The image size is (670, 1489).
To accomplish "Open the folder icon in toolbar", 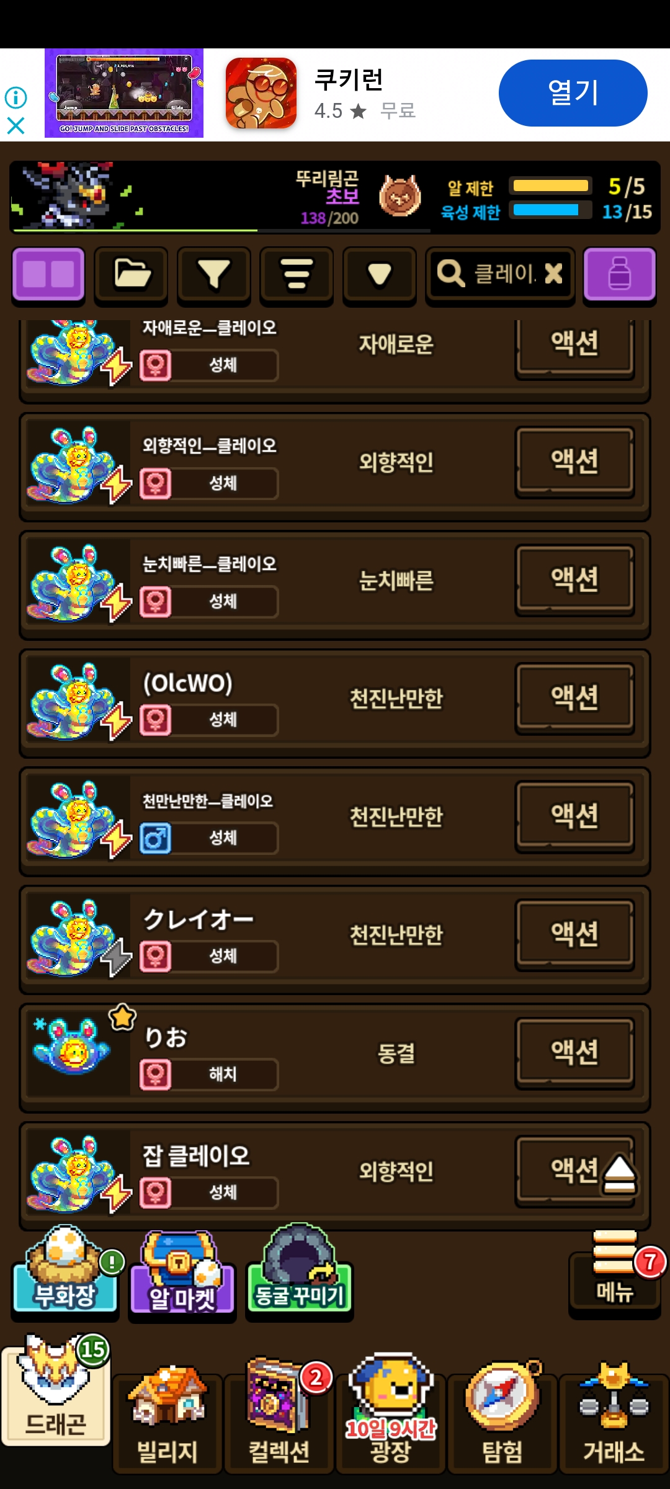I will 131,275.
